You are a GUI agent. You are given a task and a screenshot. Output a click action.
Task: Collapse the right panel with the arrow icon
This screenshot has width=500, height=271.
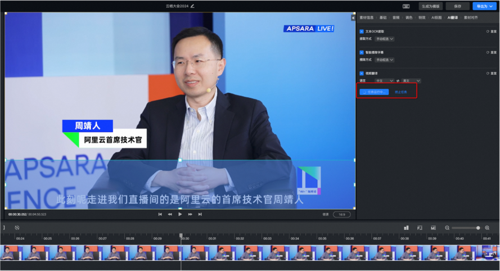[x=353, y=18]
